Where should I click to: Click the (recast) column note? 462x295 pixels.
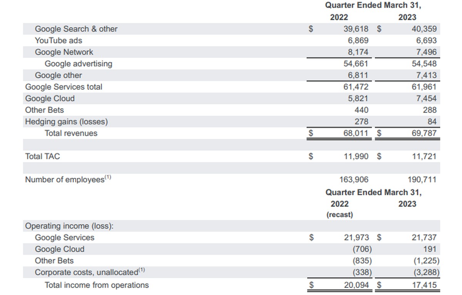tap(340, 215)
